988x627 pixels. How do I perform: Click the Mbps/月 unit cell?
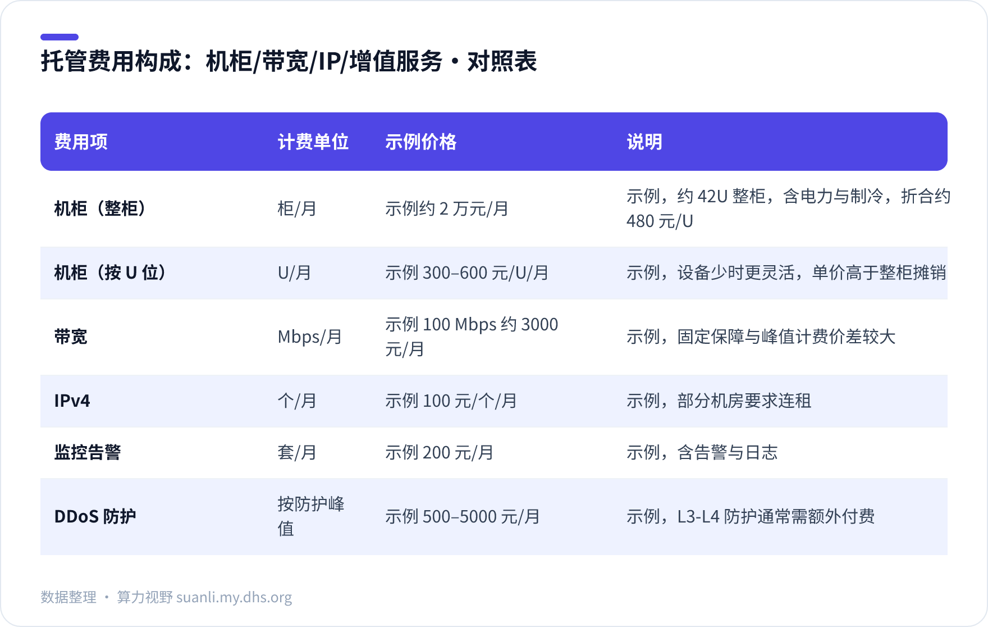pyautogui.click(x=310, y=337)
